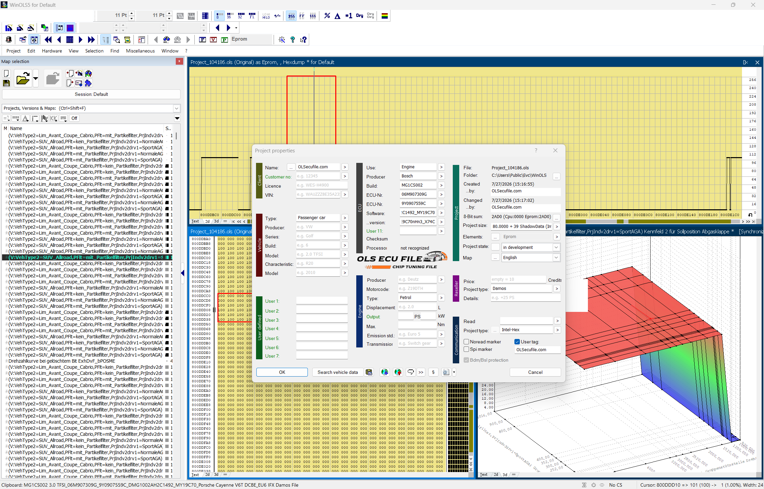Screen dimensions: 764x489
Task: Click the VIN input field
Action: tap(318, 194)
